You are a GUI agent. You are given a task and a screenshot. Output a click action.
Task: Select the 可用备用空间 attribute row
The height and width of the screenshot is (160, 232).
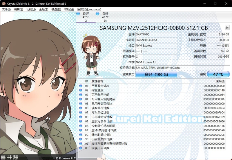(152, 95)
